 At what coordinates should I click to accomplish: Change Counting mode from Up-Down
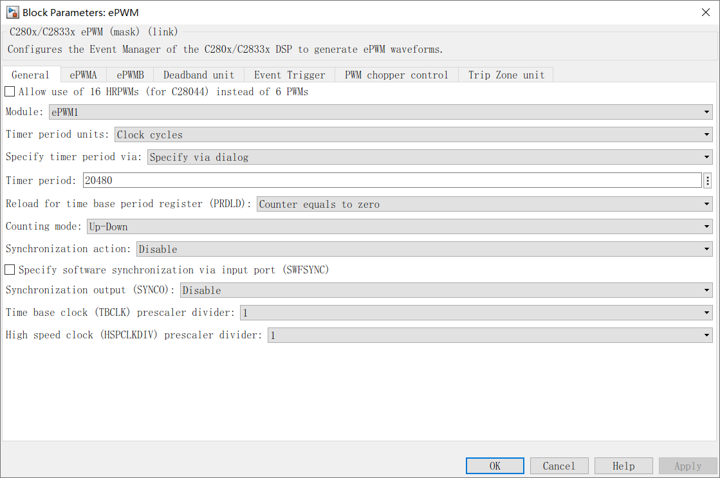(400, 226)
